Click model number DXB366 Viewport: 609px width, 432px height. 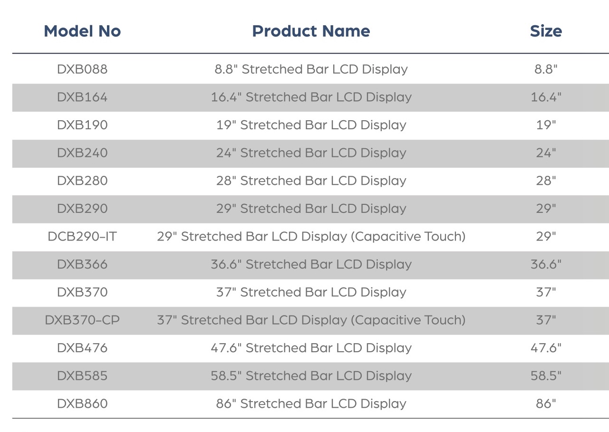tap(82, 264)
